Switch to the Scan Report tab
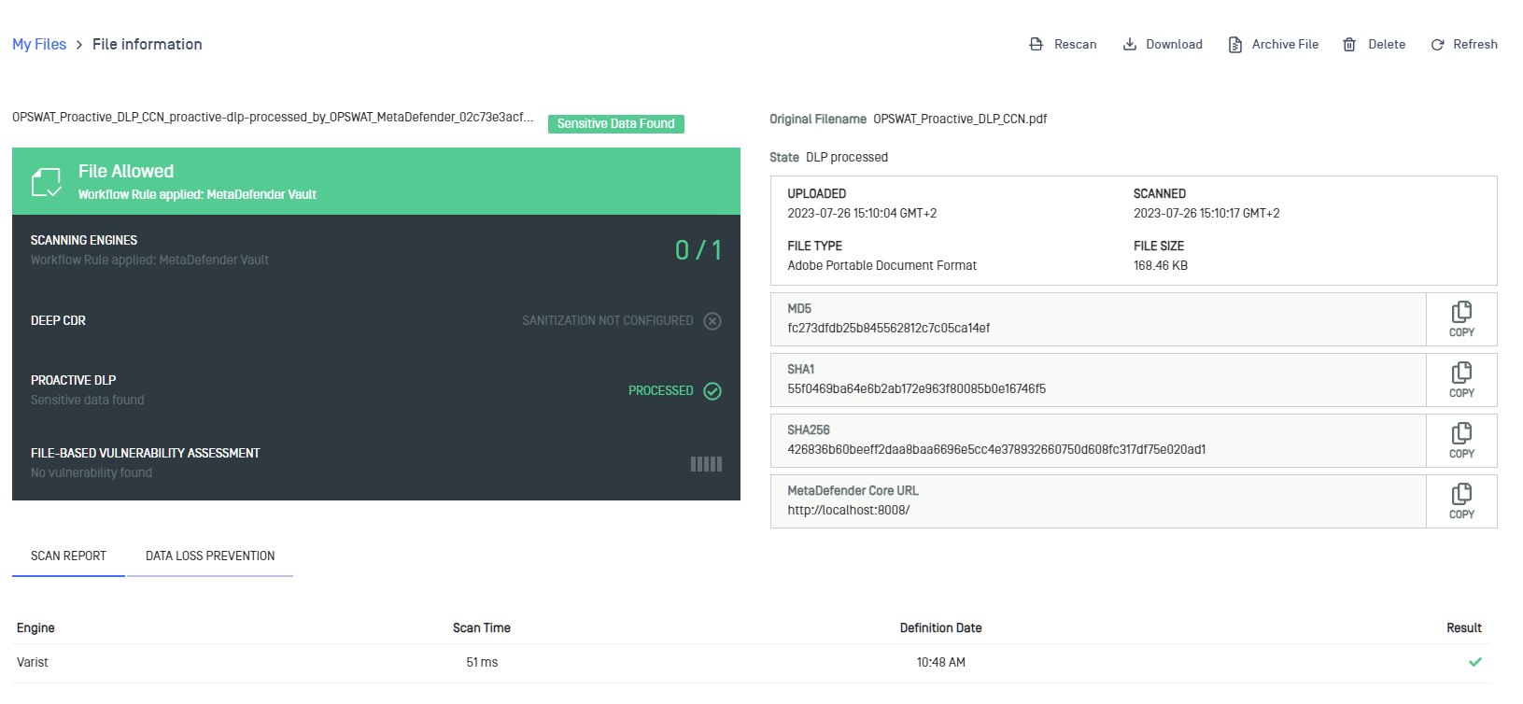Image resolution: width=1523 pixels, height=704 pixels. tap(68, 556)
